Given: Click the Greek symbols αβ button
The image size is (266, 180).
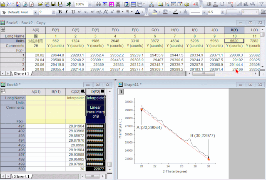Looking at the screenshot, I should (99, 12).
